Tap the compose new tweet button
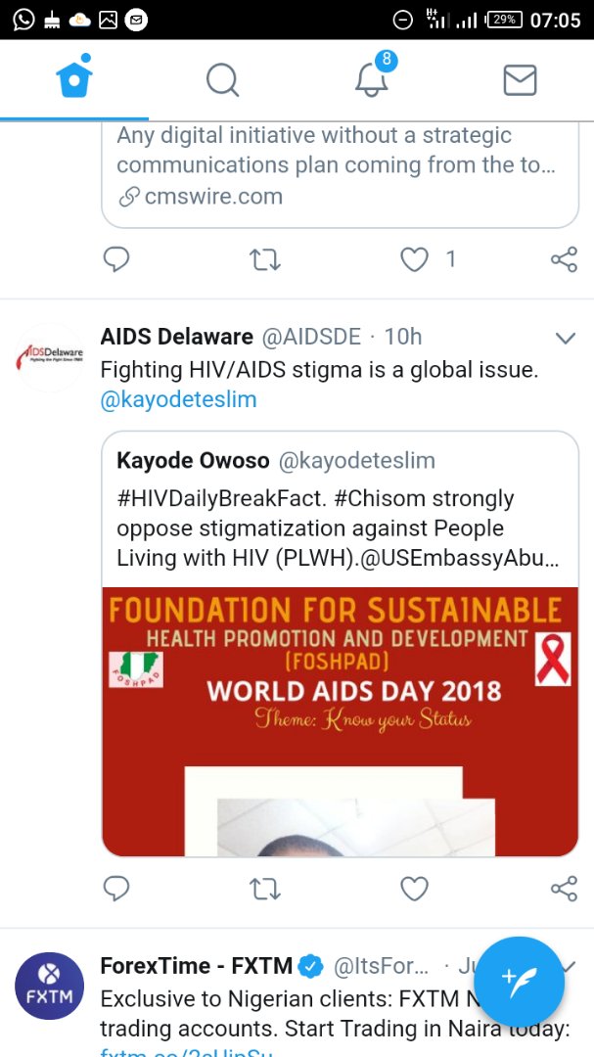This screenshot has width=594, height=1057. click(519, 982)
